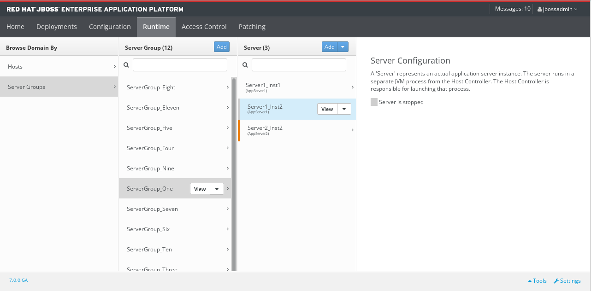Click the Hosts row chevron arrow
The height and width of the screenshot is (291, 591).
pos(114,67)
